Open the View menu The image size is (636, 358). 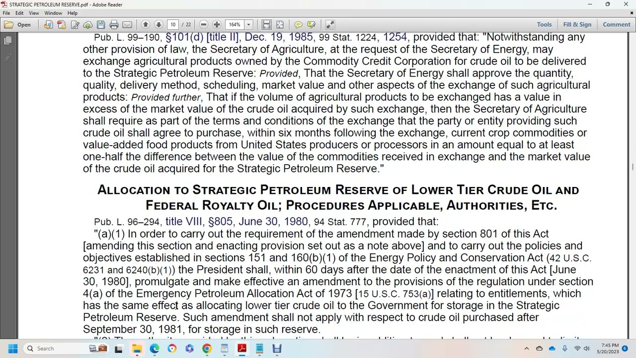tap(34, 13)
